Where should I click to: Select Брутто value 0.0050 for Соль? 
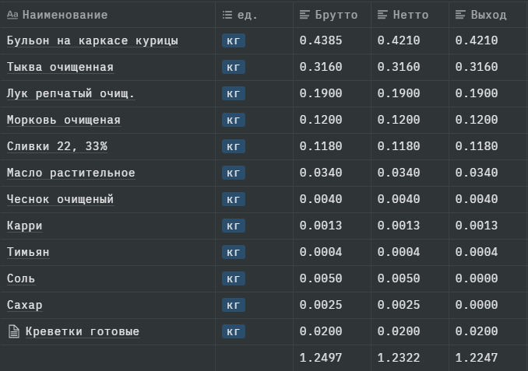tap(321, 278)
